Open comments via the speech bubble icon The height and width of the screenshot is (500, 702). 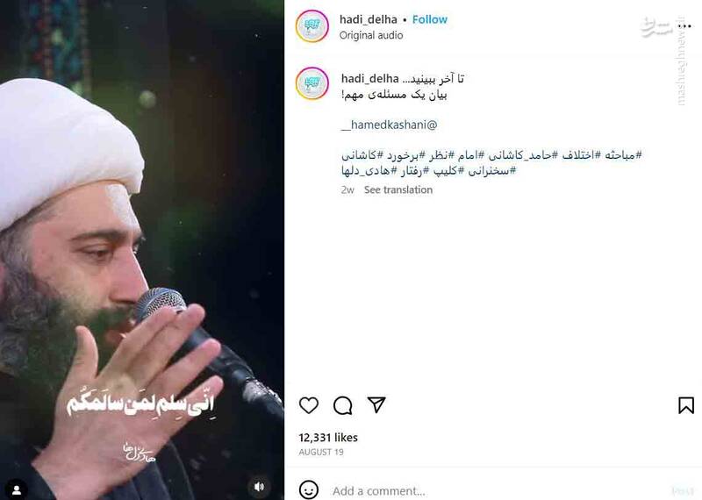click(x=342, y=405)
